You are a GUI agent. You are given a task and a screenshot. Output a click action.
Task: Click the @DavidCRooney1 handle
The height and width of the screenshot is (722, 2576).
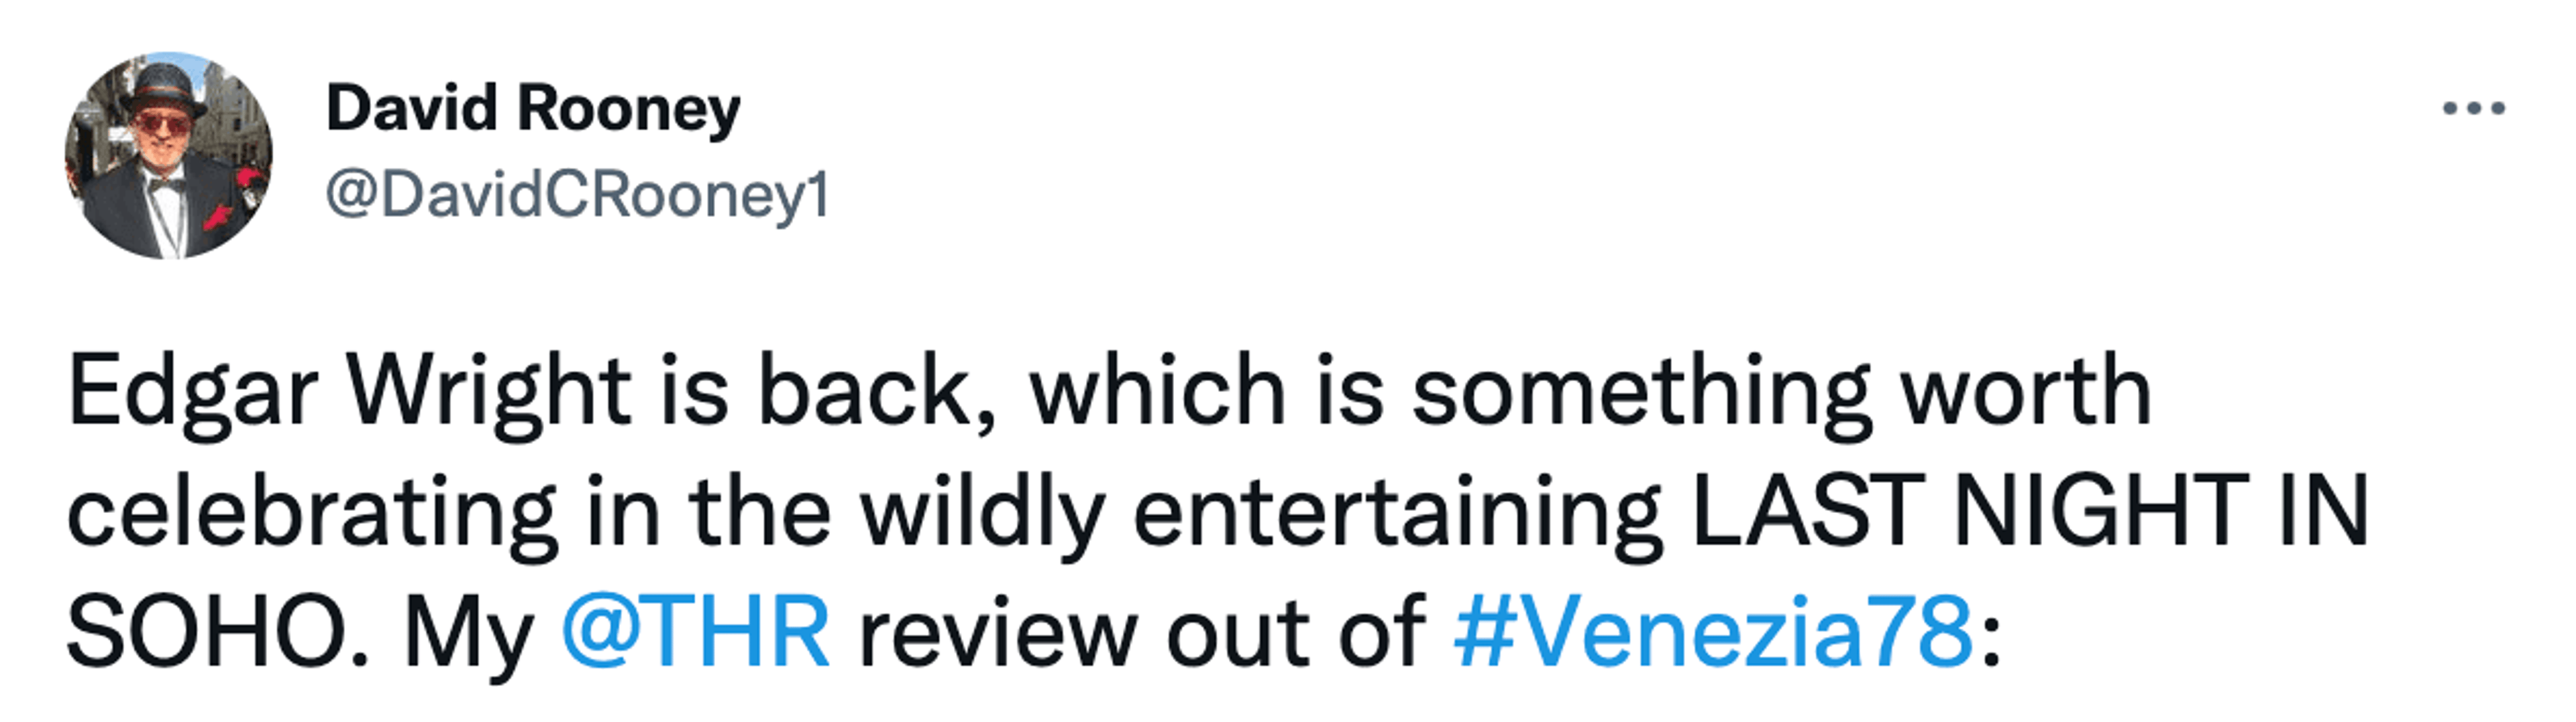click(x=578, y=195)
